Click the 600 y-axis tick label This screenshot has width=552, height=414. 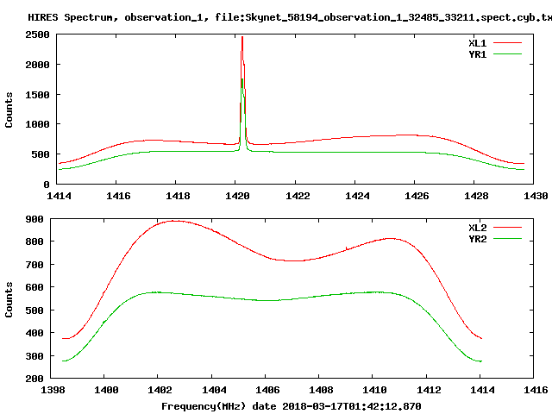[34, 287]
